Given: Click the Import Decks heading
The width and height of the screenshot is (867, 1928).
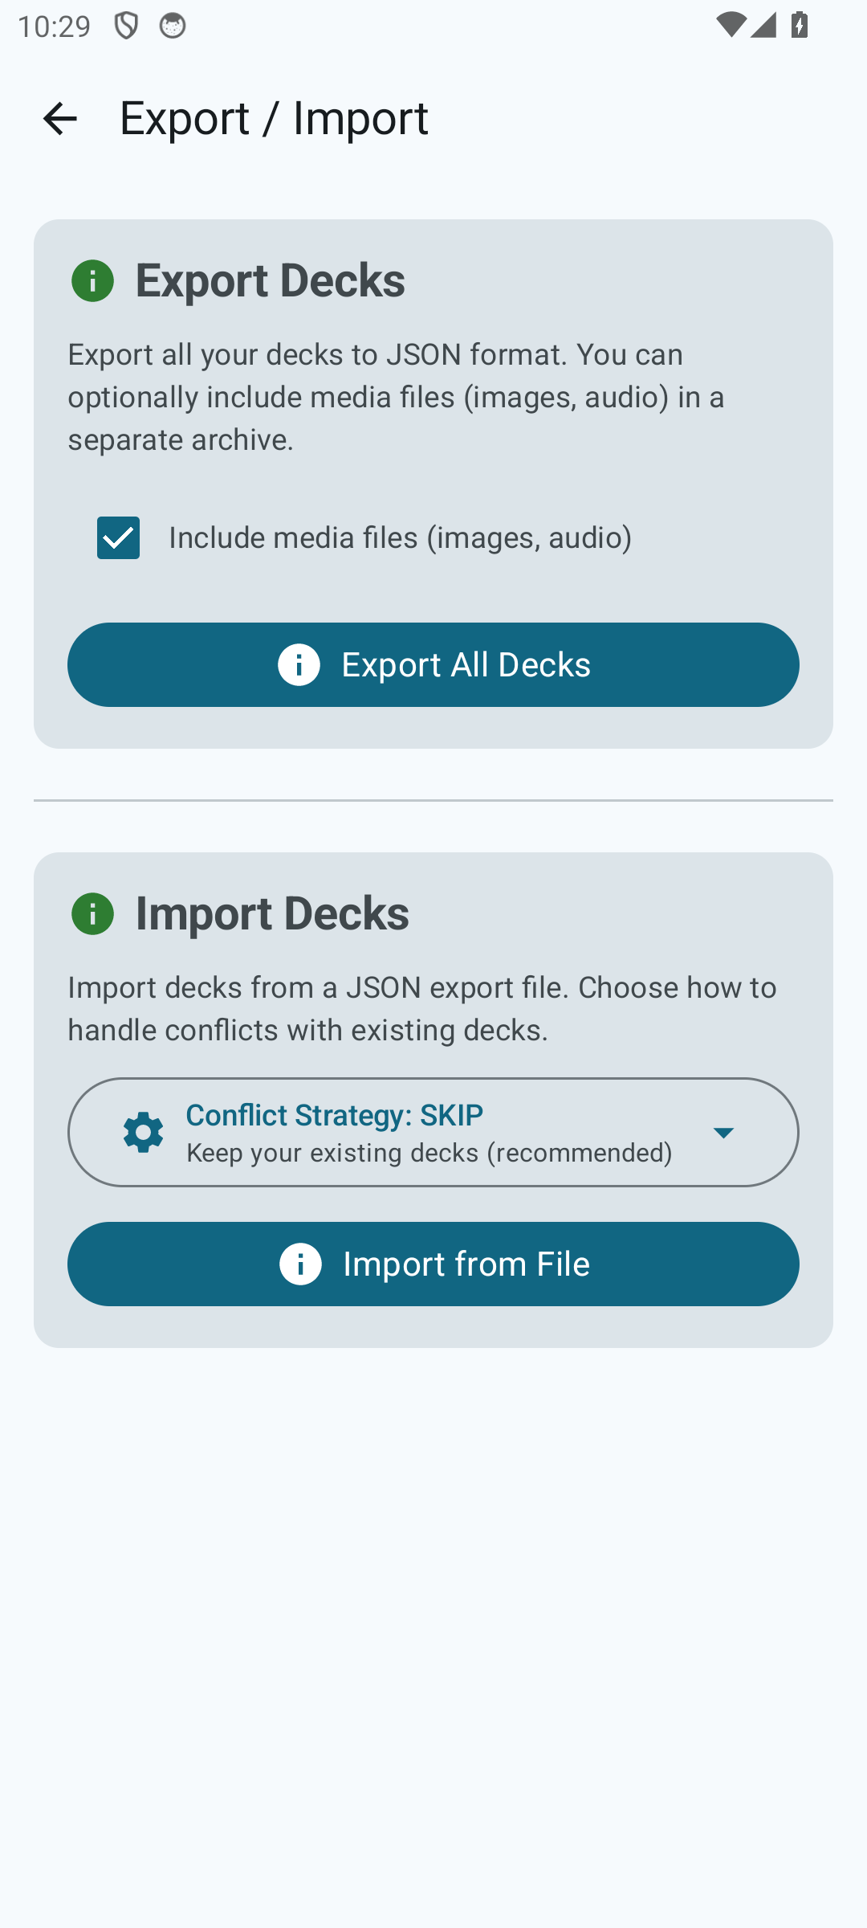Looking at the screenshot, I should (x=272, y=913).
